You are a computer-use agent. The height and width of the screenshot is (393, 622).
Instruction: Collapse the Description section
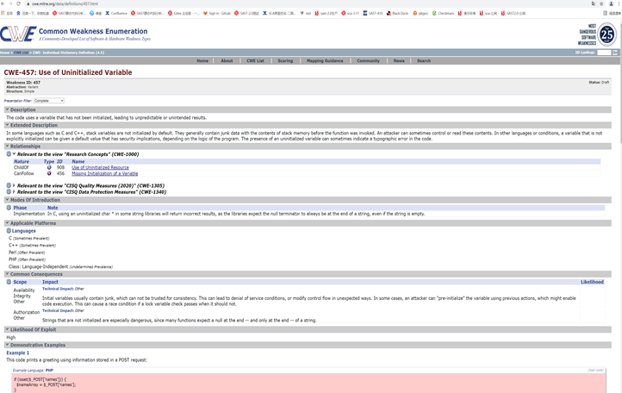coord(7,109)
